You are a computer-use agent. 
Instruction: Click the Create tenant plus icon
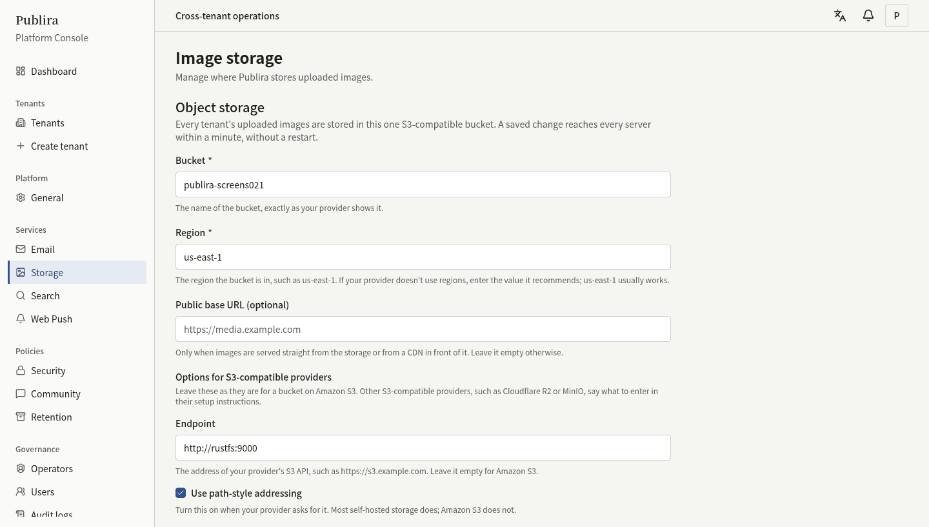21,146
